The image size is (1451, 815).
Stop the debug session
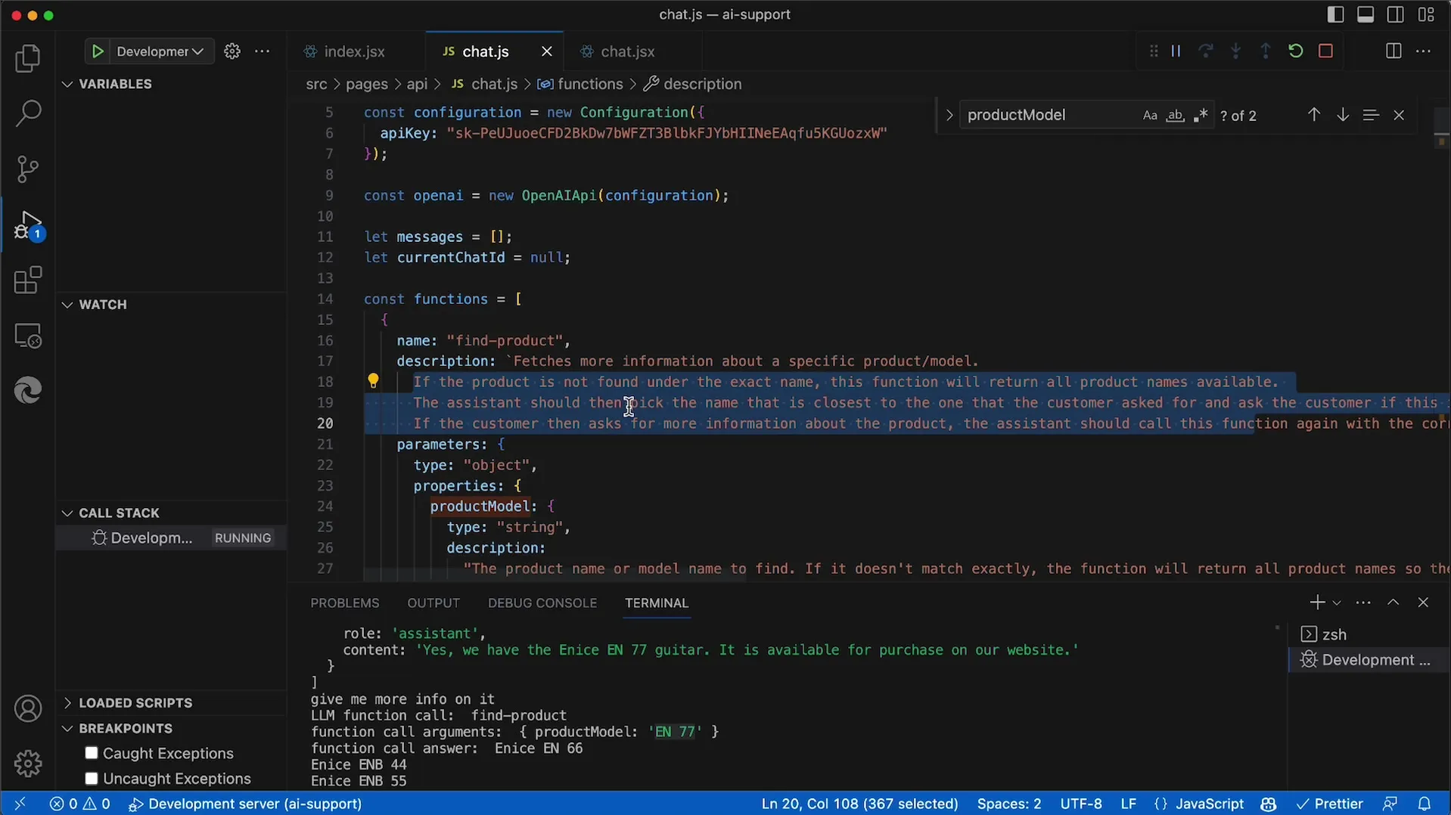[1325, 51]
